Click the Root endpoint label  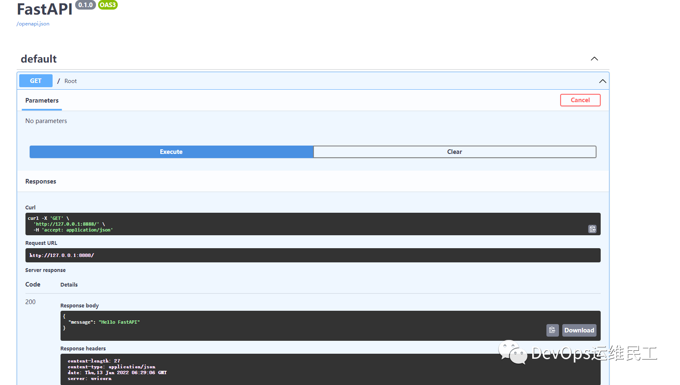pyautogui.click(x=70, y=81)
